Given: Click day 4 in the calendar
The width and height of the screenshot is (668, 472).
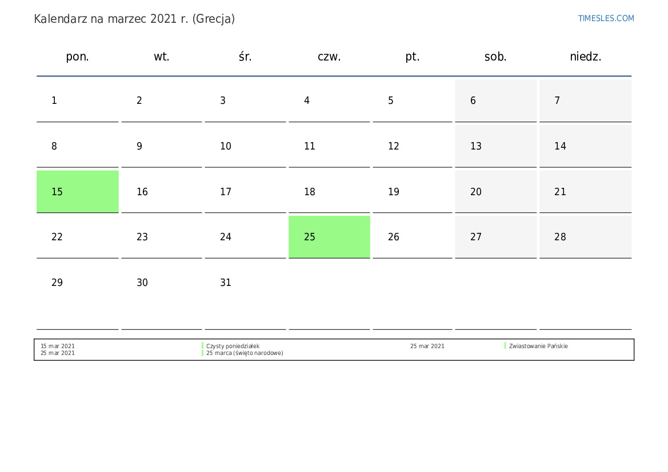Looking at the screenshot, I should [329, 100].
